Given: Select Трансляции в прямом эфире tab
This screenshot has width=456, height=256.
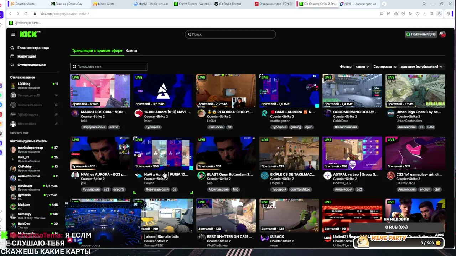Looking at the screenshot, I should (x=97, y=50).
